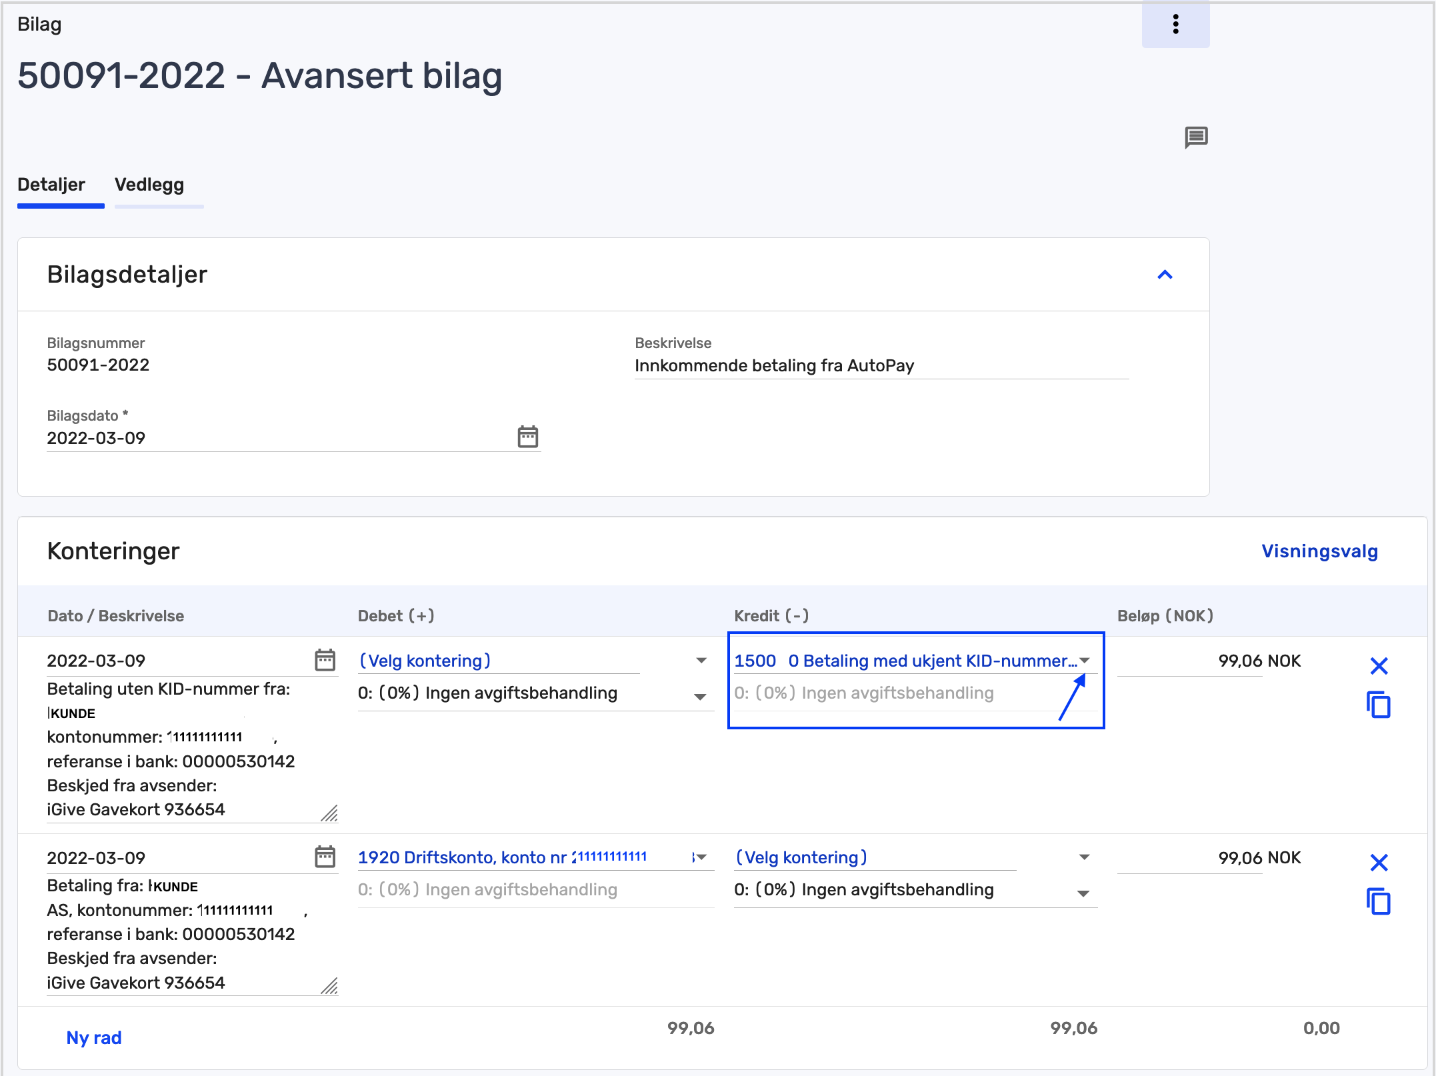The height and width of the screenshot is (1076, 1436).
Task: Open the first row's debit avgiftsbehandling dropdown
Action: pos(535,694)
